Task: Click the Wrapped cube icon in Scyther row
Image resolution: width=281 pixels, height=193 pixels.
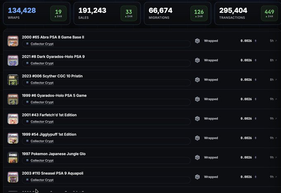Action: click(197, 80)
